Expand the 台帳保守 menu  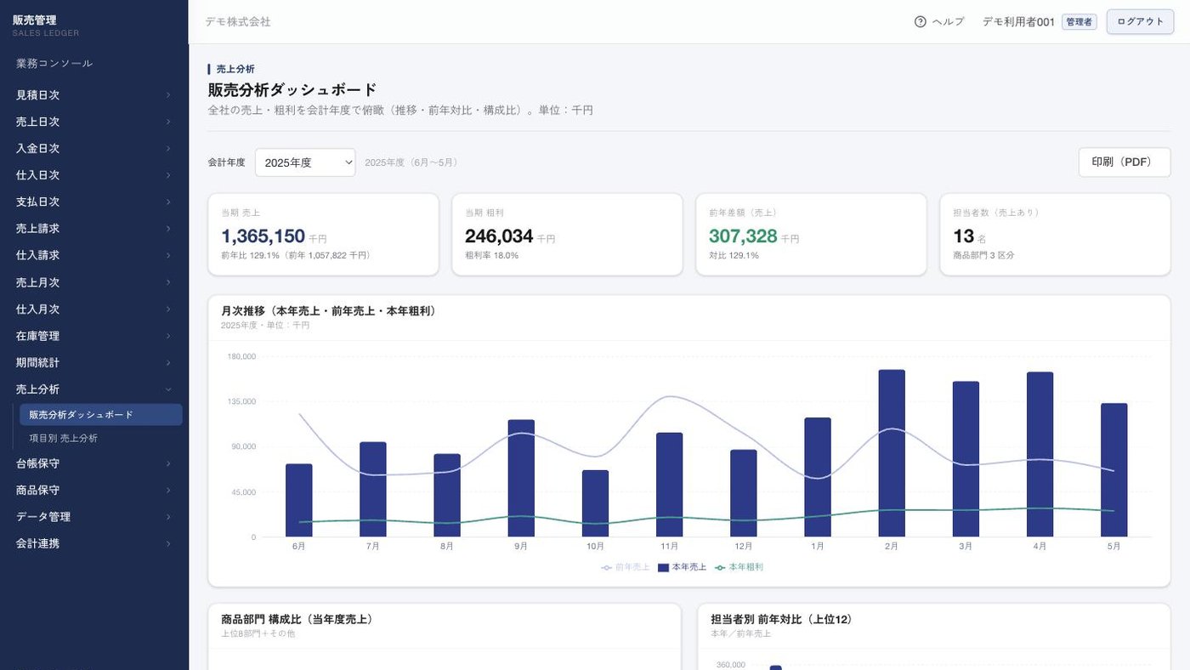[93, 463]
